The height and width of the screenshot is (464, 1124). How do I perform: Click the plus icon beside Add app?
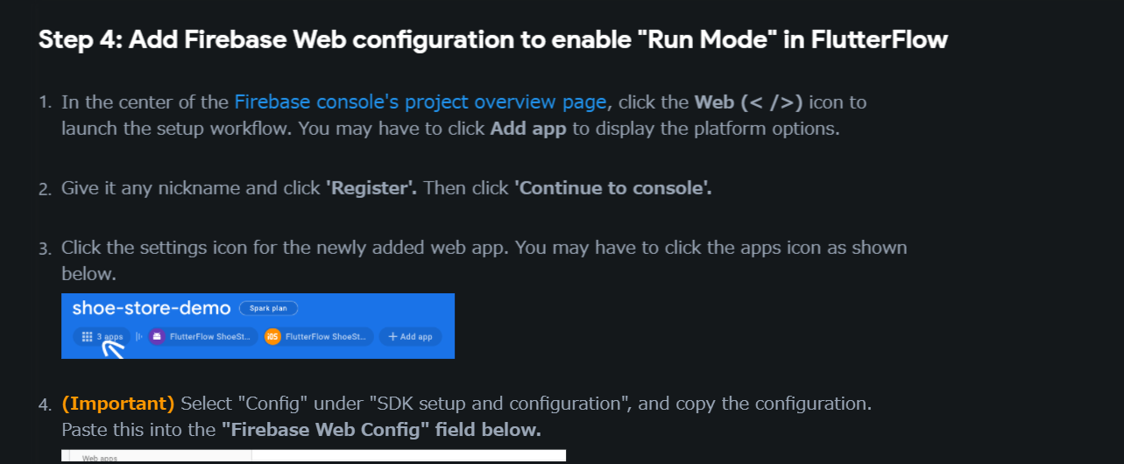(x=393, y=336)
